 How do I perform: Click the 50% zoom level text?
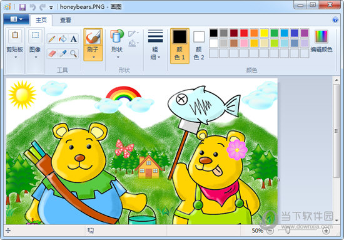257,231
